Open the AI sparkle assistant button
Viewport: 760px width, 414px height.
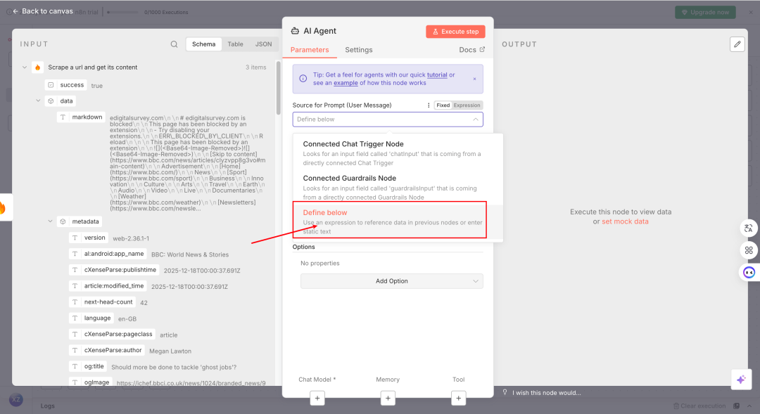(x=740, y=380)
